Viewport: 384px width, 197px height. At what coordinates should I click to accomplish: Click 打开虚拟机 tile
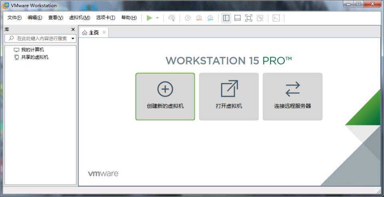click(x=229, y=96)
